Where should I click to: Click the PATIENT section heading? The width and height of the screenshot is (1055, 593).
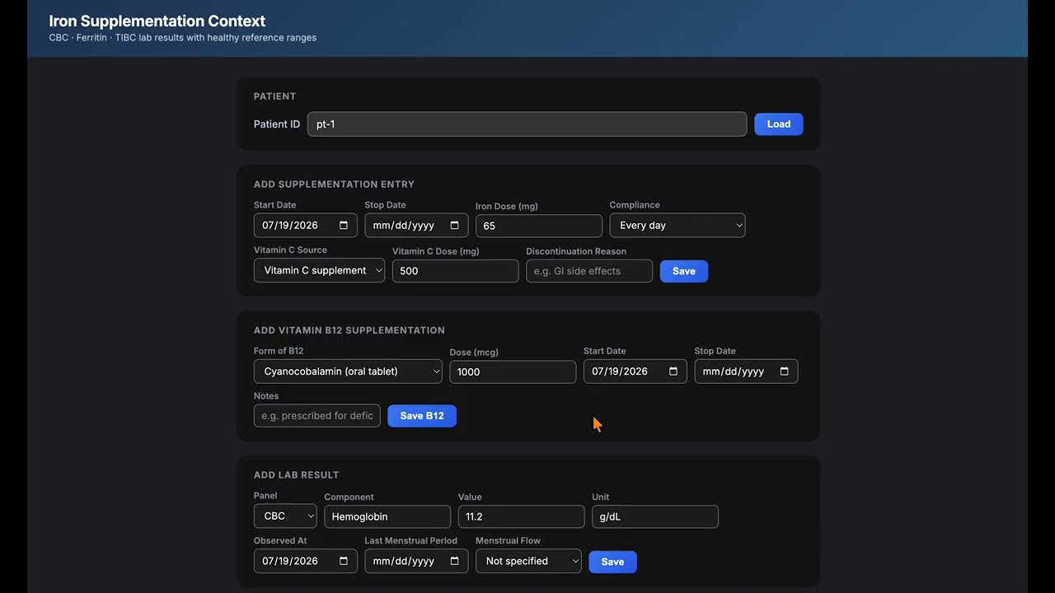pos(274,96)
